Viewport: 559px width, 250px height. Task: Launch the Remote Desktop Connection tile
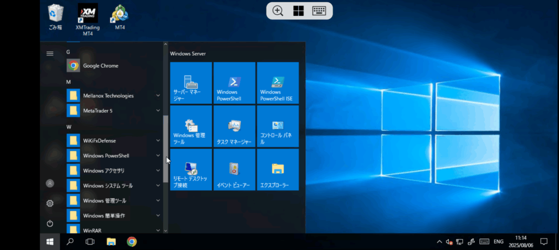pyautogui.click(x=191, y=170)
